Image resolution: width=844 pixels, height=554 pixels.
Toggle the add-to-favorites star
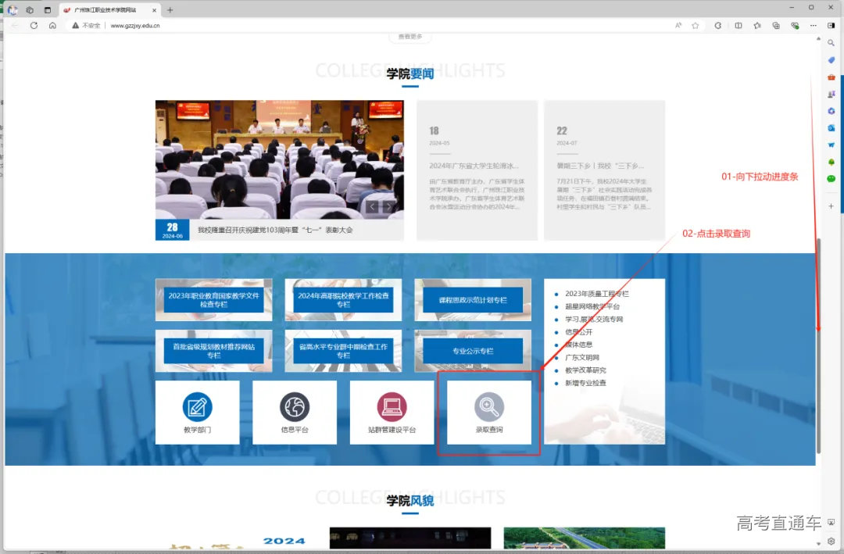tap(696, 25)
